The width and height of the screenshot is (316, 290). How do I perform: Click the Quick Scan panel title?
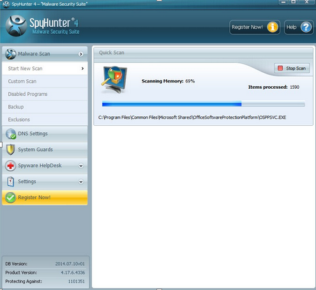(112, 52)
